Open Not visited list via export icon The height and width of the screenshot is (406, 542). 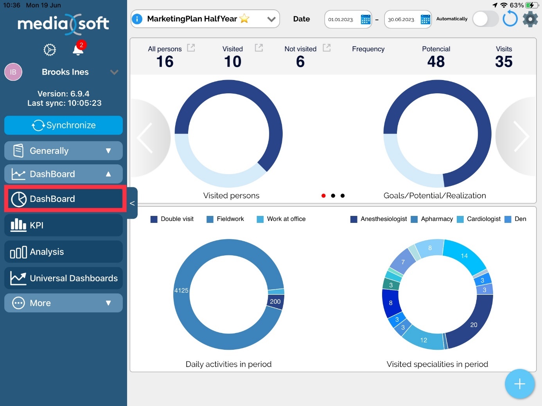(327, 48)
